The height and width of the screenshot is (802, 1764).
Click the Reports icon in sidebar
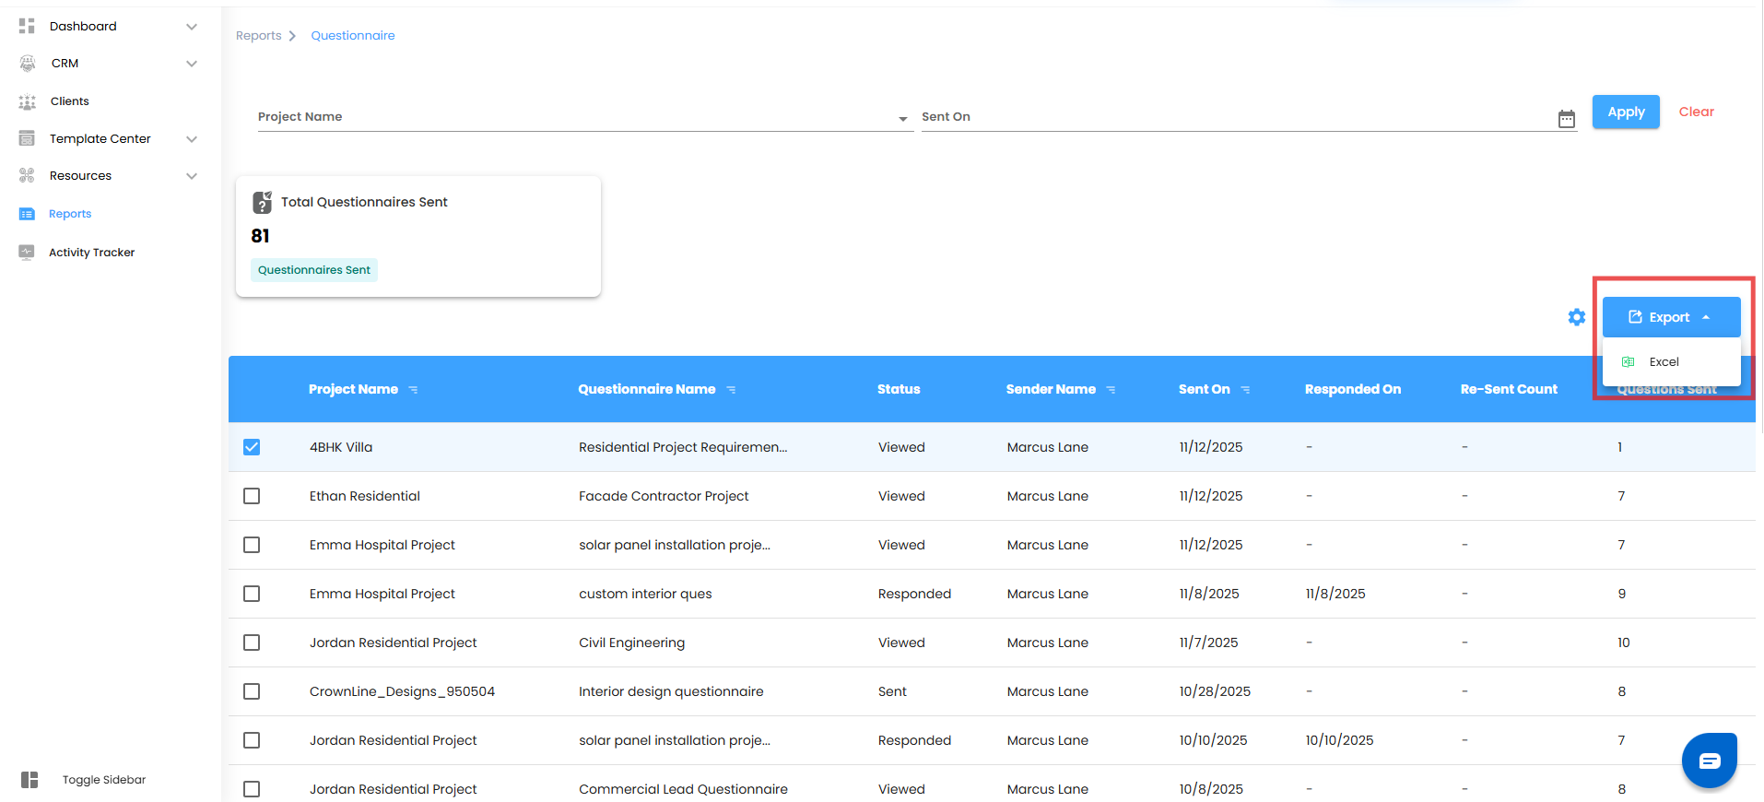click(x=27, y=214)
